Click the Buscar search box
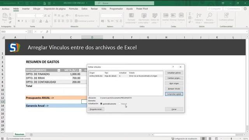The image size is (249, 140). point(124,3)
